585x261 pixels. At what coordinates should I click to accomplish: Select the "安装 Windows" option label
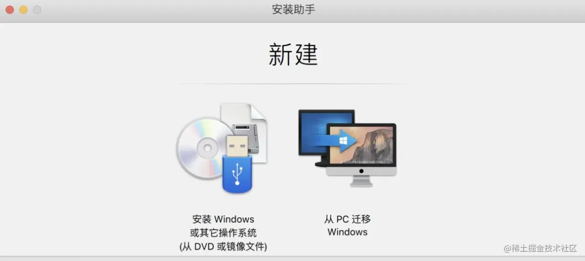[x=223, y=219]
